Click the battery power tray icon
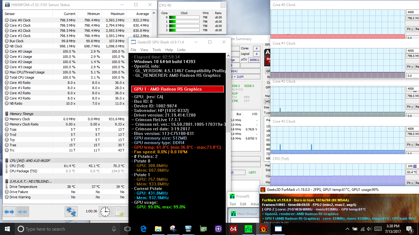 click(355, 229)
